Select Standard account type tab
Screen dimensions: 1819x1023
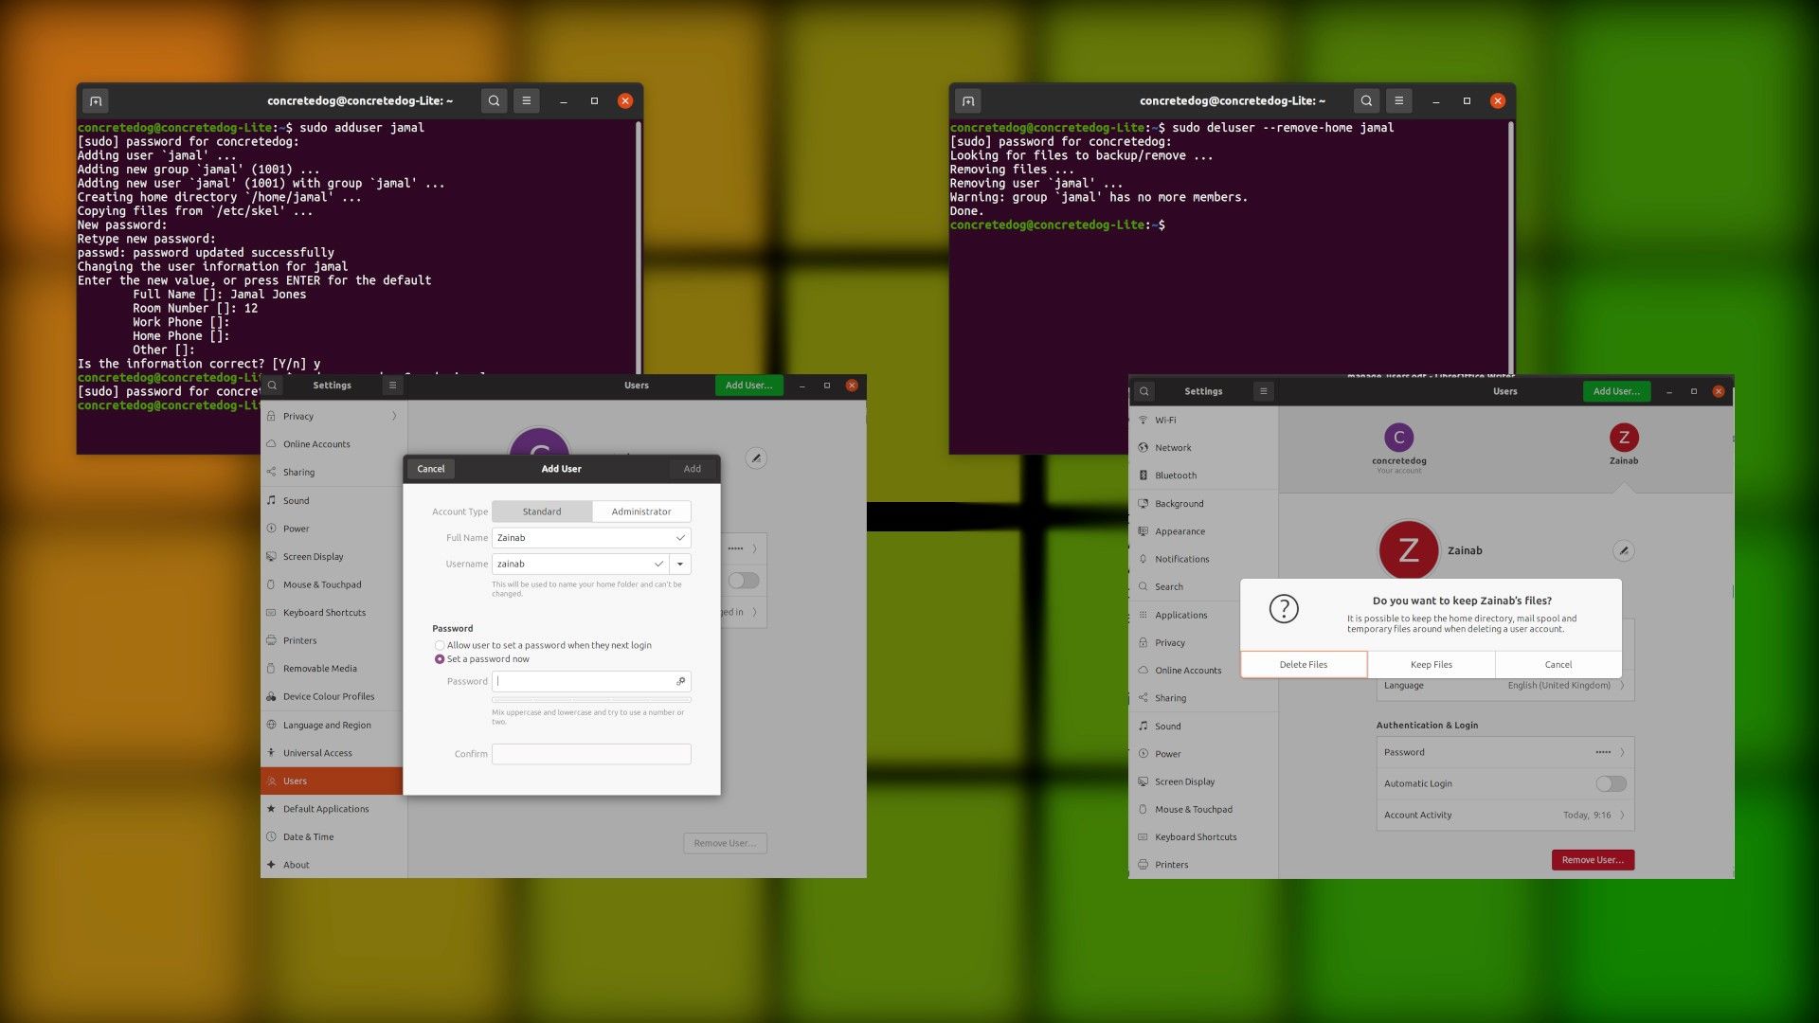(x=542, y=512)
